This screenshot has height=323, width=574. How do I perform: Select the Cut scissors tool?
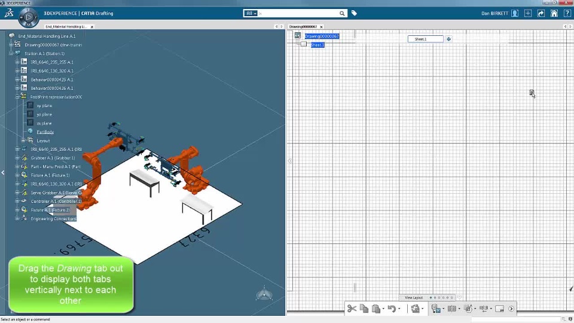click(352, 309)
